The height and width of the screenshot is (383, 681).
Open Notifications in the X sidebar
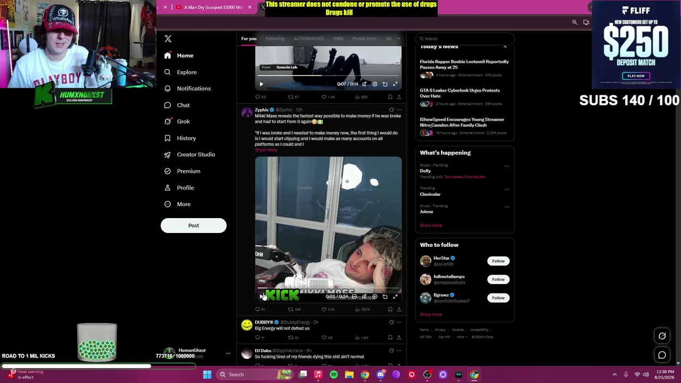tap(188, 88)
